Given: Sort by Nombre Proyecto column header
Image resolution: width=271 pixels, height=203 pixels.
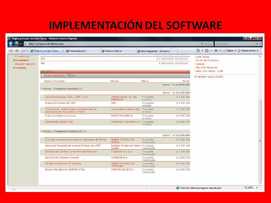Looking at the screenshot, I should (54, 81).
